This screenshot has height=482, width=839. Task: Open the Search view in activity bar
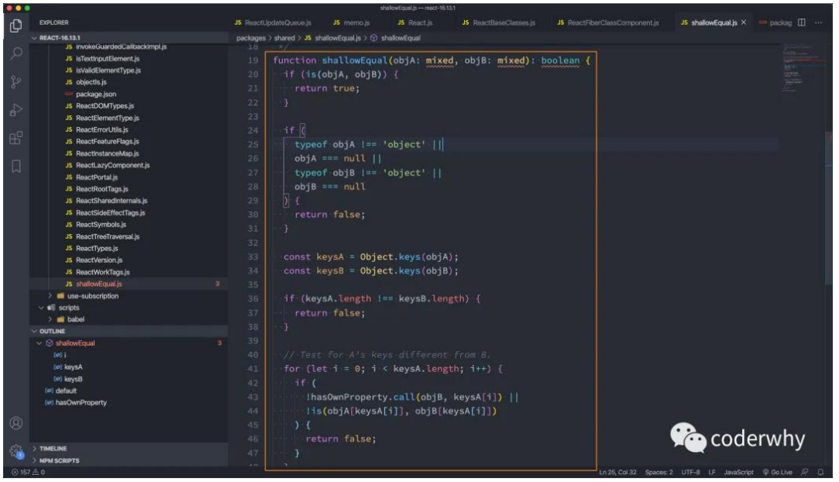point(15,53)
